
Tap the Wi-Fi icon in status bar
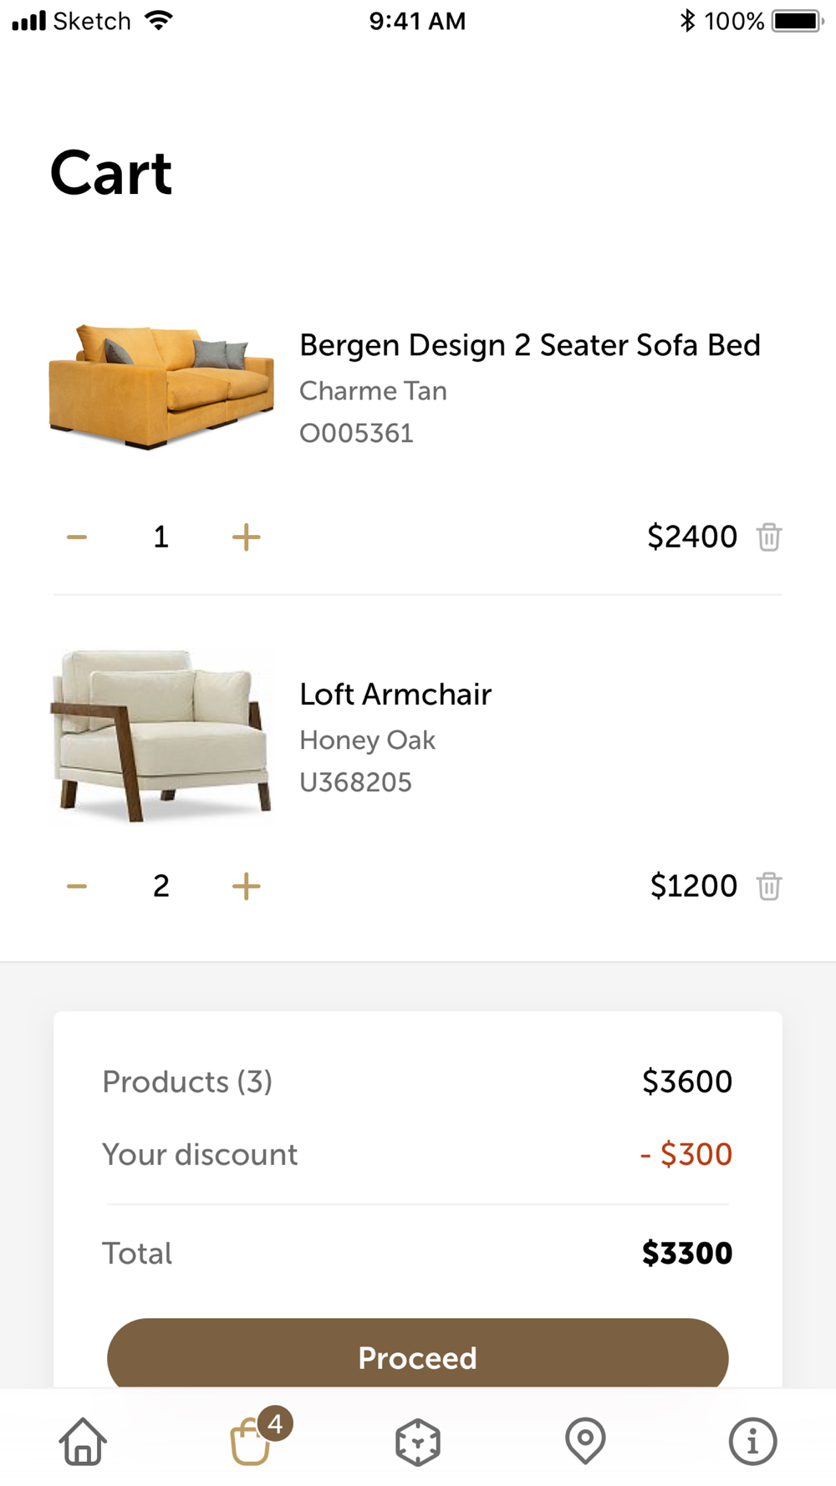pyautogui.click(x=158, y=21)
